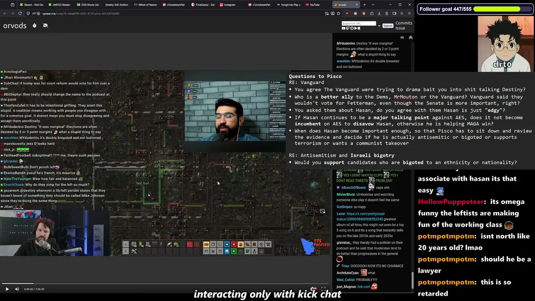Click the YouTube platform icon under URL field

(344, 28)
